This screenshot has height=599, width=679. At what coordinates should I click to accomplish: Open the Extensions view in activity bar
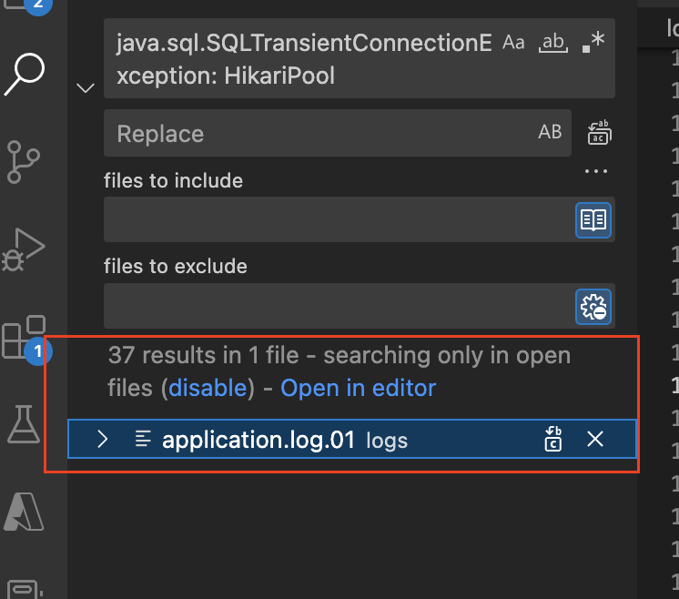pyautogui.click(x=25, y=335)
